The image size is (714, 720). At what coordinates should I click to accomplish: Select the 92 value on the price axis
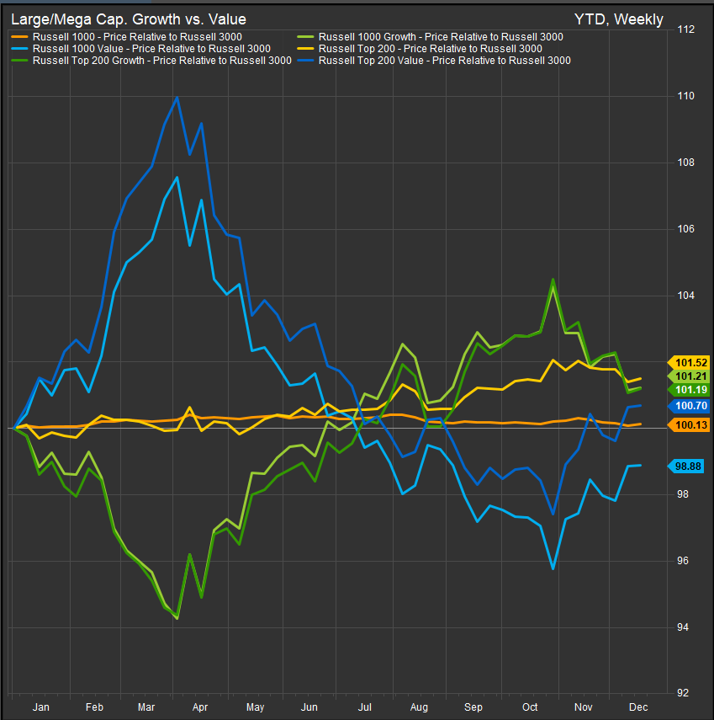pos(685,695)
